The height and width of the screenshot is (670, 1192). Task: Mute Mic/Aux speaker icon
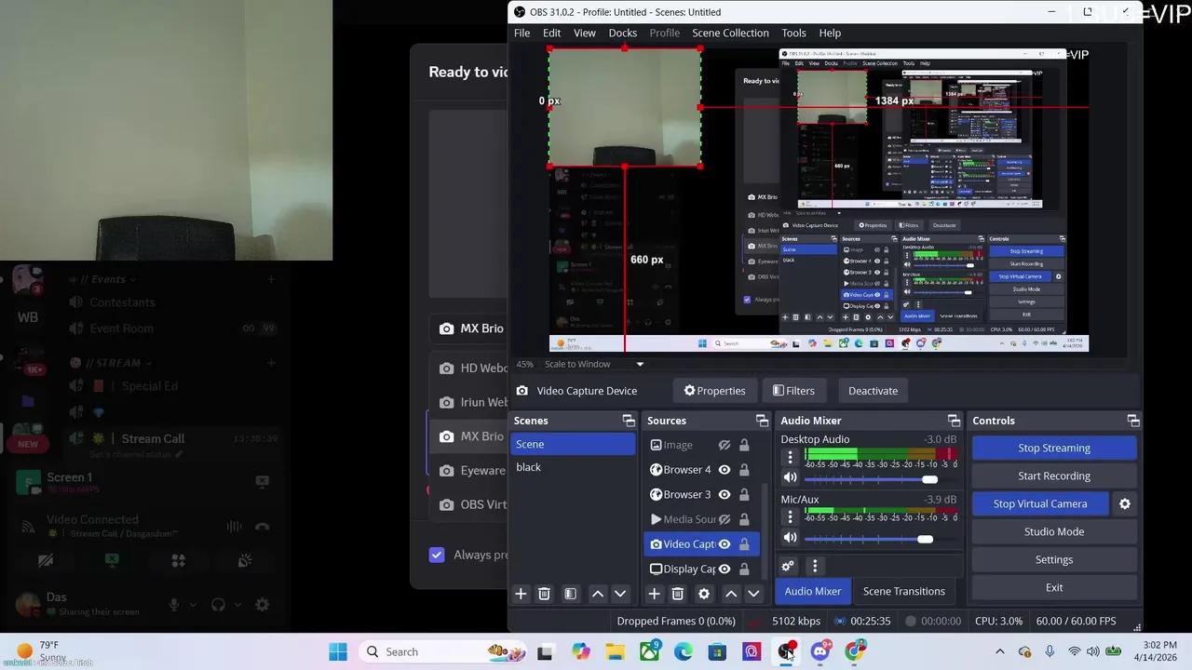790,538
